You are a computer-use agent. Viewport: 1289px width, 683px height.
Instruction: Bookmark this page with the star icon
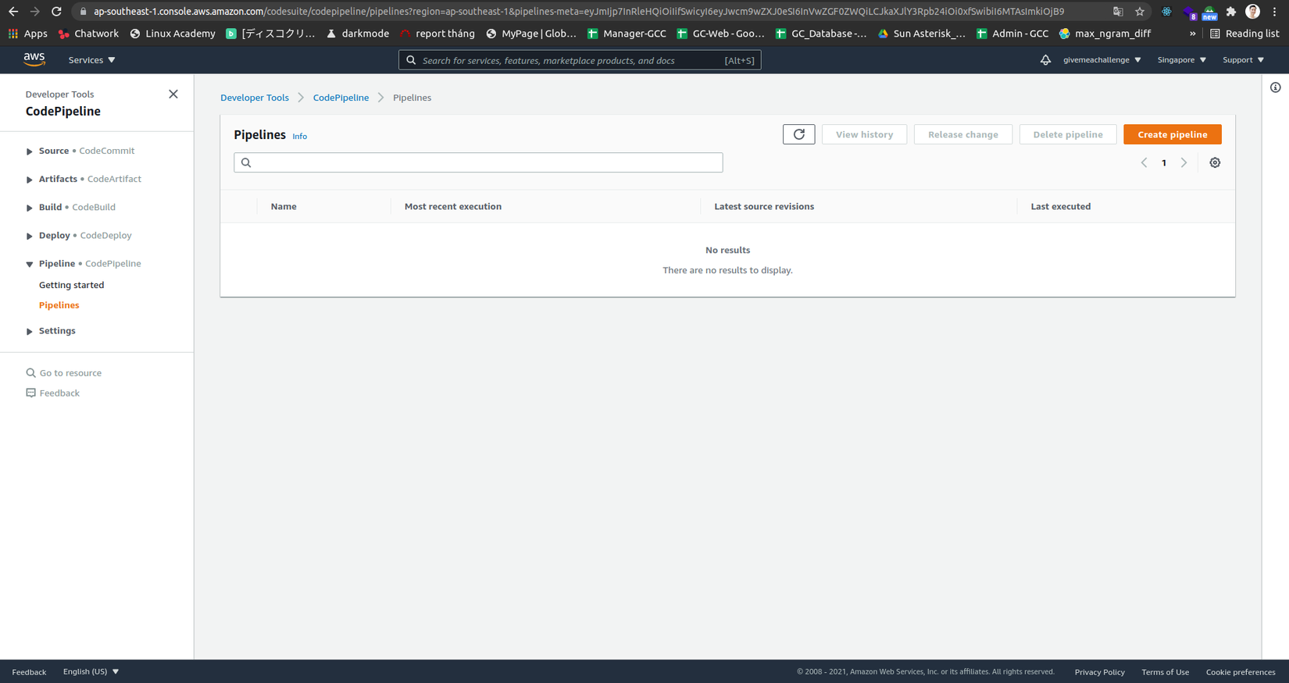click(x=1140, y=12)
